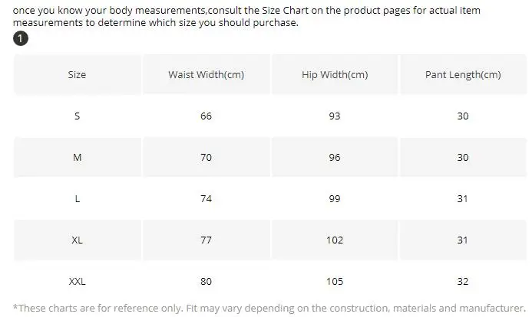Viewport: 532px width, 317px height.
Task: Select the Size column header
Action: tap(78, 74)
